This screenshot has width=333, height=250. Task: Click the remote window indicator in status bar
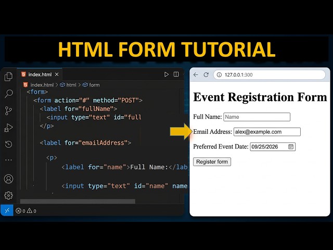[7, 210]
